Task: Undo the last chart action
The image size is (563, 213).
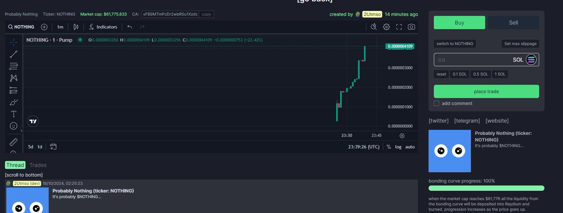Action: click(x=130, y=27)
